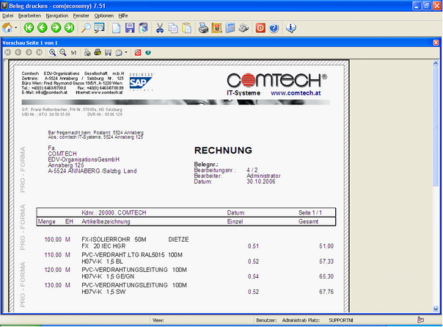Image resolution: width=443 pixels, height=327 pixels.
Task: Click the preview next page button (greyed)
Action: pos(29,52)
